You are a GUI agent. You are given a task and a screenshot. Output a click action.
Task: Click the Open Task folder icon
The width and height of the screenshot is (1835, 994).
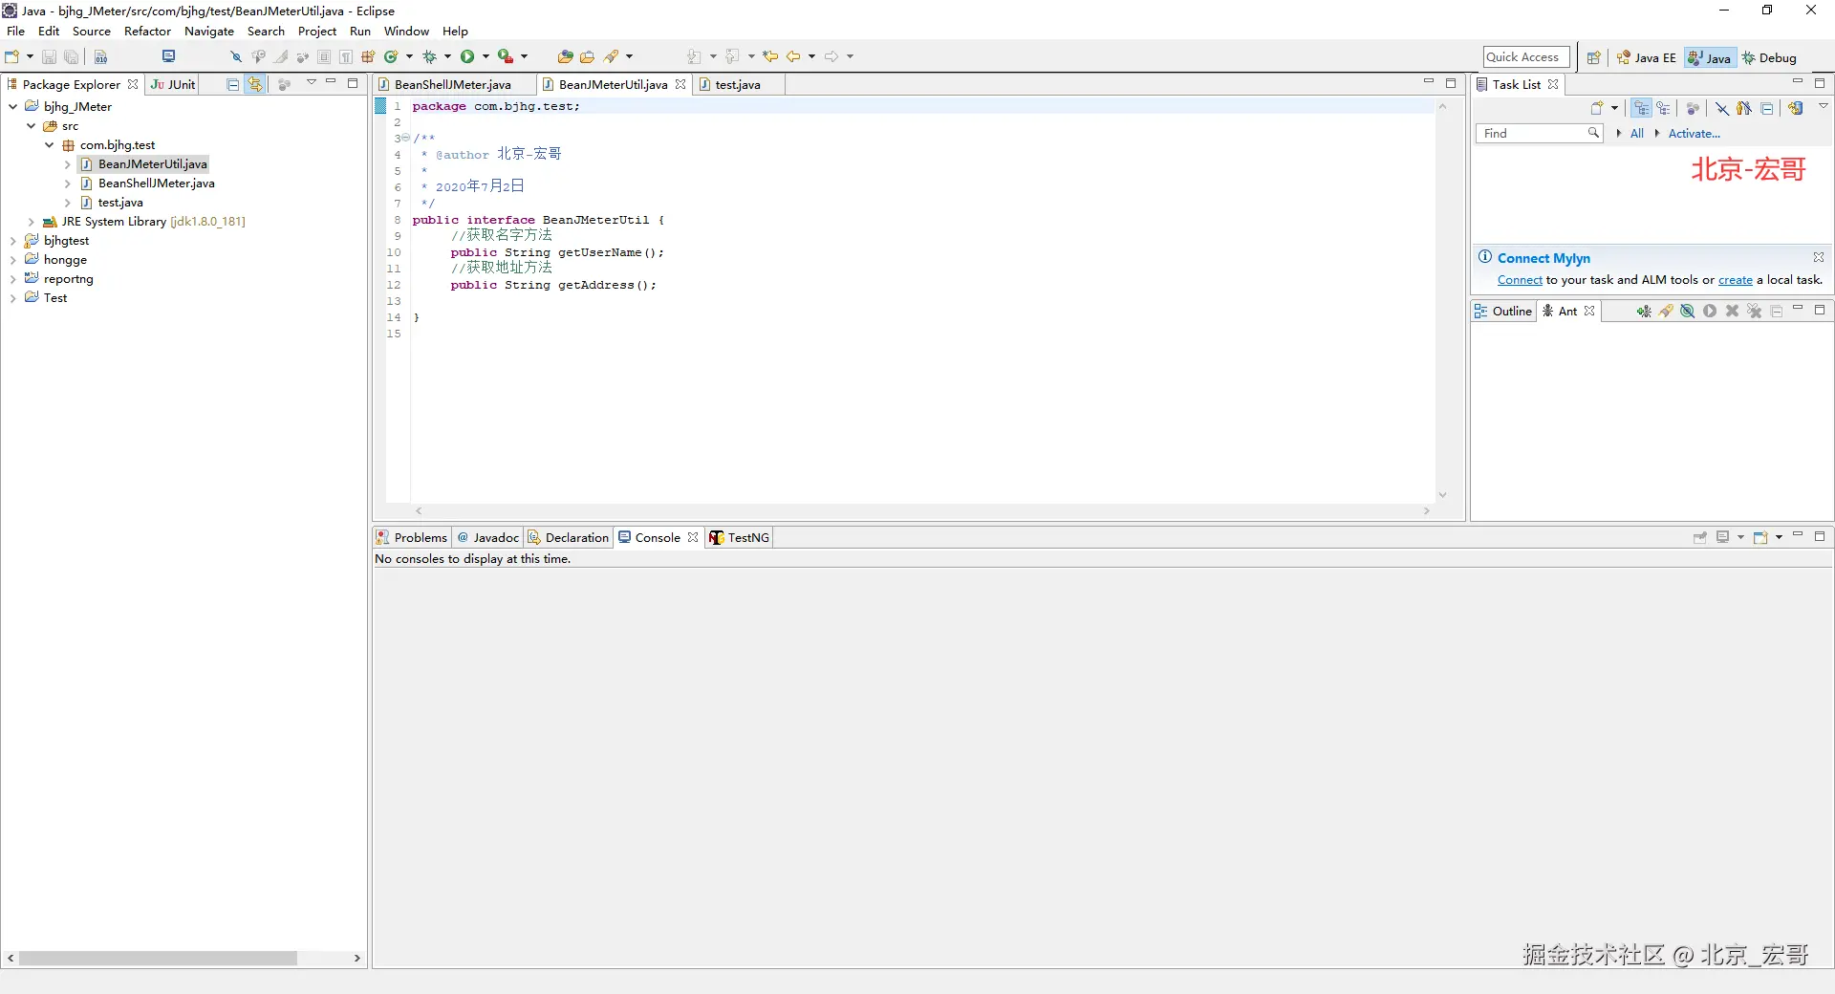coord(587,56)
